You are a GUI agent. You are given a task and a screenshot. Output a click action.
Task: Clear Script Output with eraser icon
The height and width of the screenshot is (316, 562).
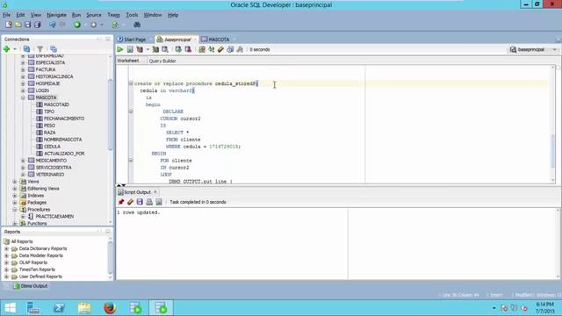pos(131,202)
